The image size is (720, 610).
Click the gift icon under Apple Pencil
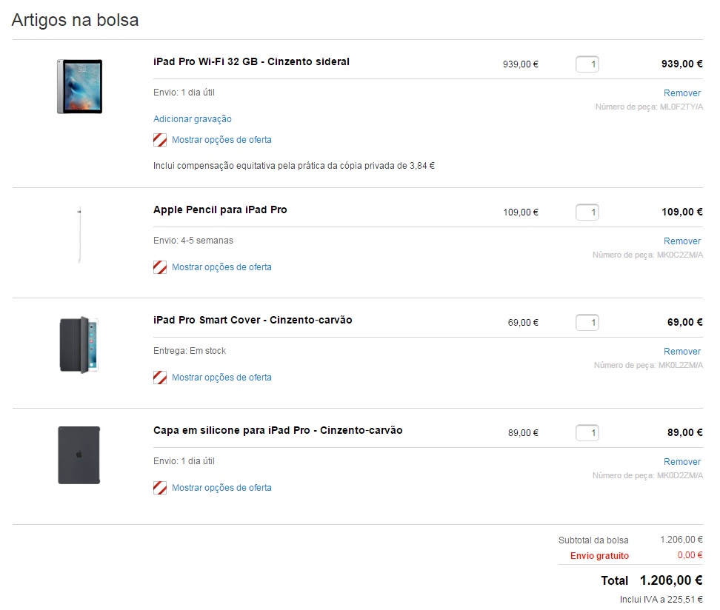[160, 267]
